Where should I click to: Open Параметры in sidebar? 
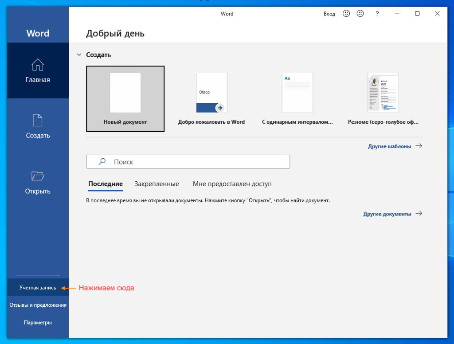(x=38, y=322)
